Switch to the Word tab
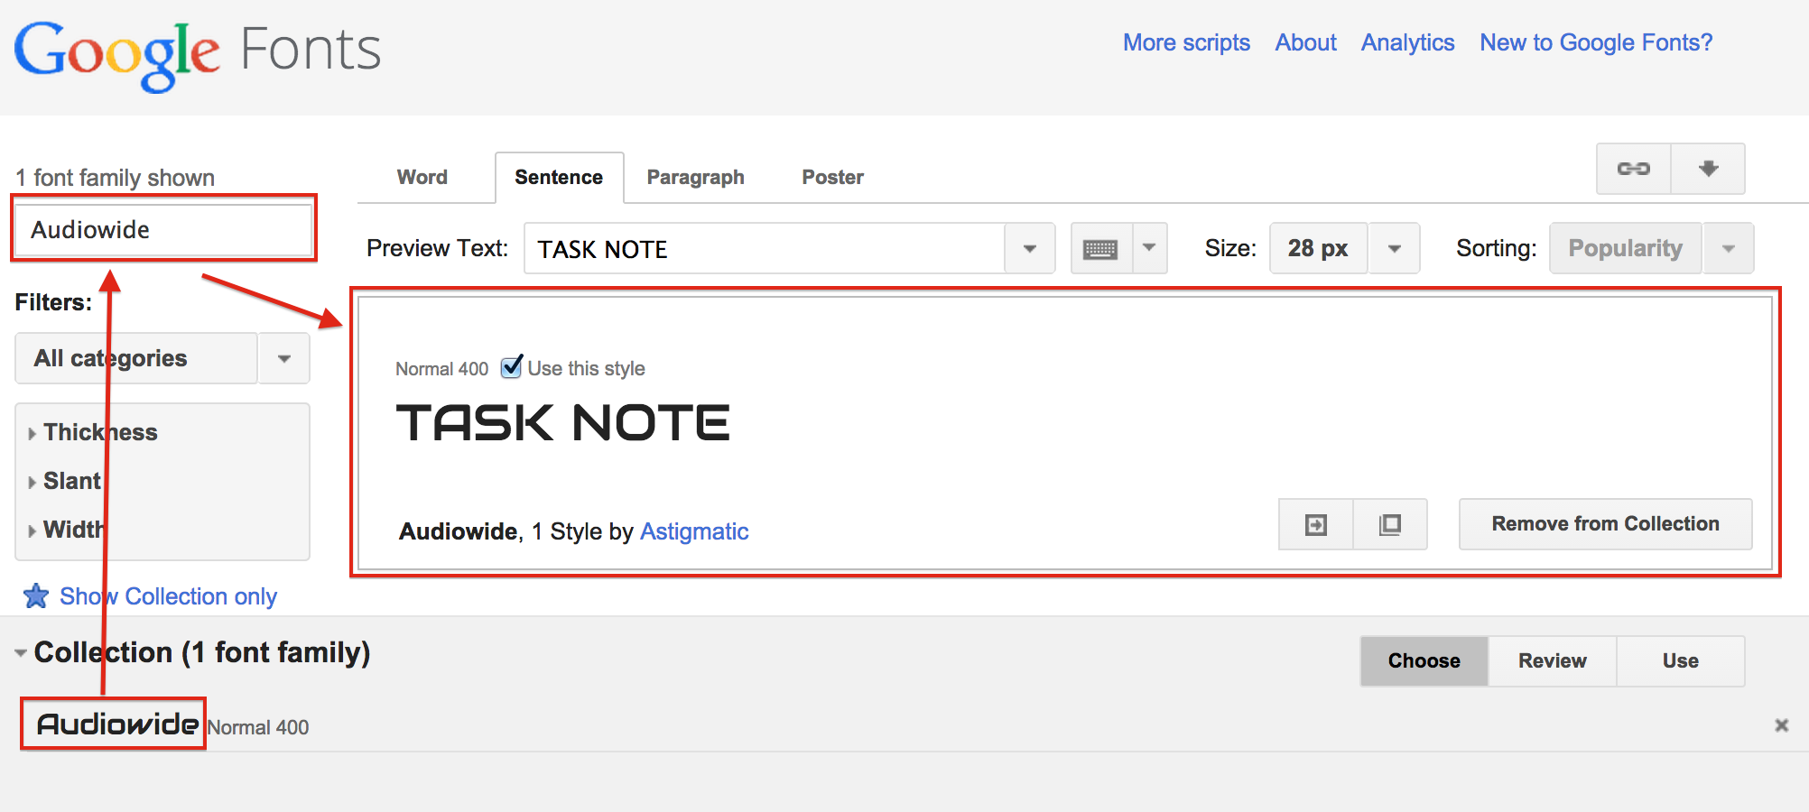Viewport: 1809px width, 812px height. click(422, 178)
